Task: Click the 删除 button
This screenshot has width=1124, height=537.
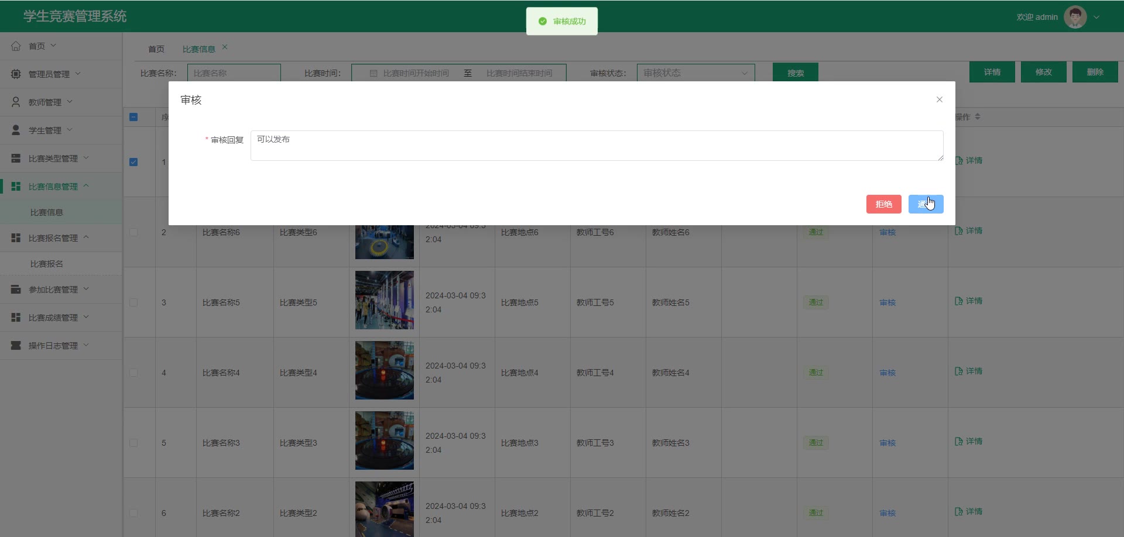Action: point(1095,72)
